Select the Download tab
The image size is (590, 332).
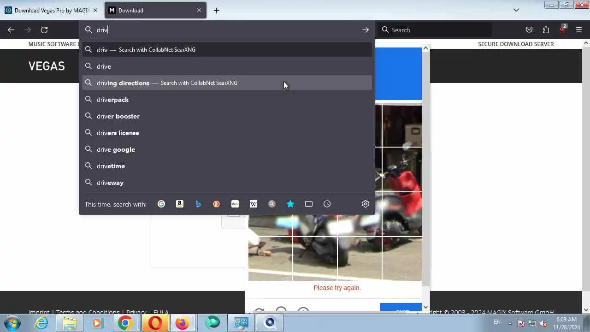click(155, 10)
